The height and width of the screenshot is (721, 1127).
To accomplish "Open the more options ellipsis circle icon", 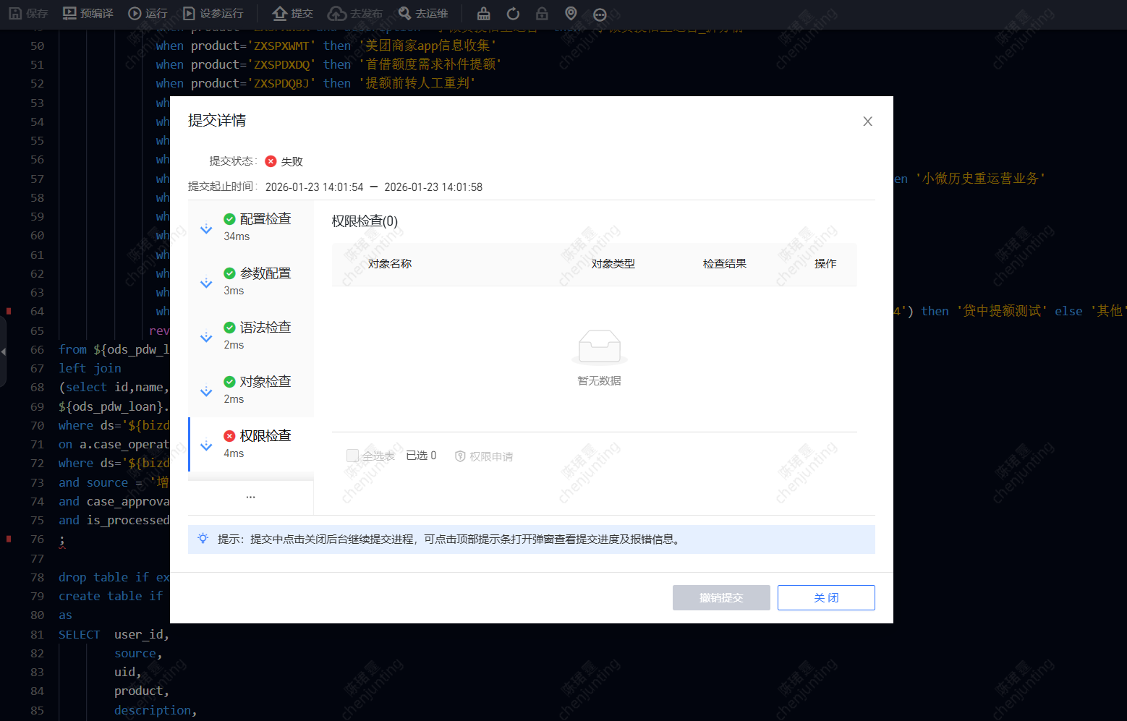I will 600,14.
